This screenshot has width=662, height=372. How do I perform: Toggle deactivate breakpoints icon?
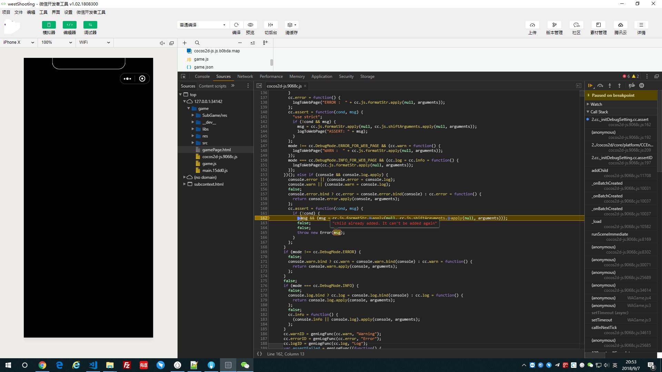632,86
